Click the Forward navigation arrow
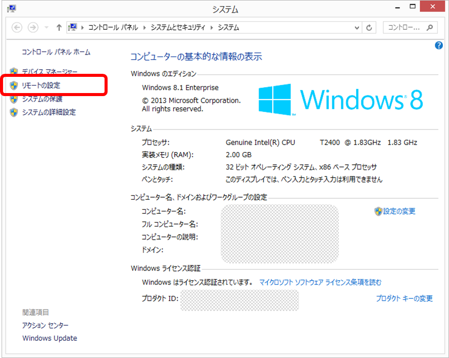The height and width of the screenshot is (358, 449). pyautogui.click(x=33, y=27)
